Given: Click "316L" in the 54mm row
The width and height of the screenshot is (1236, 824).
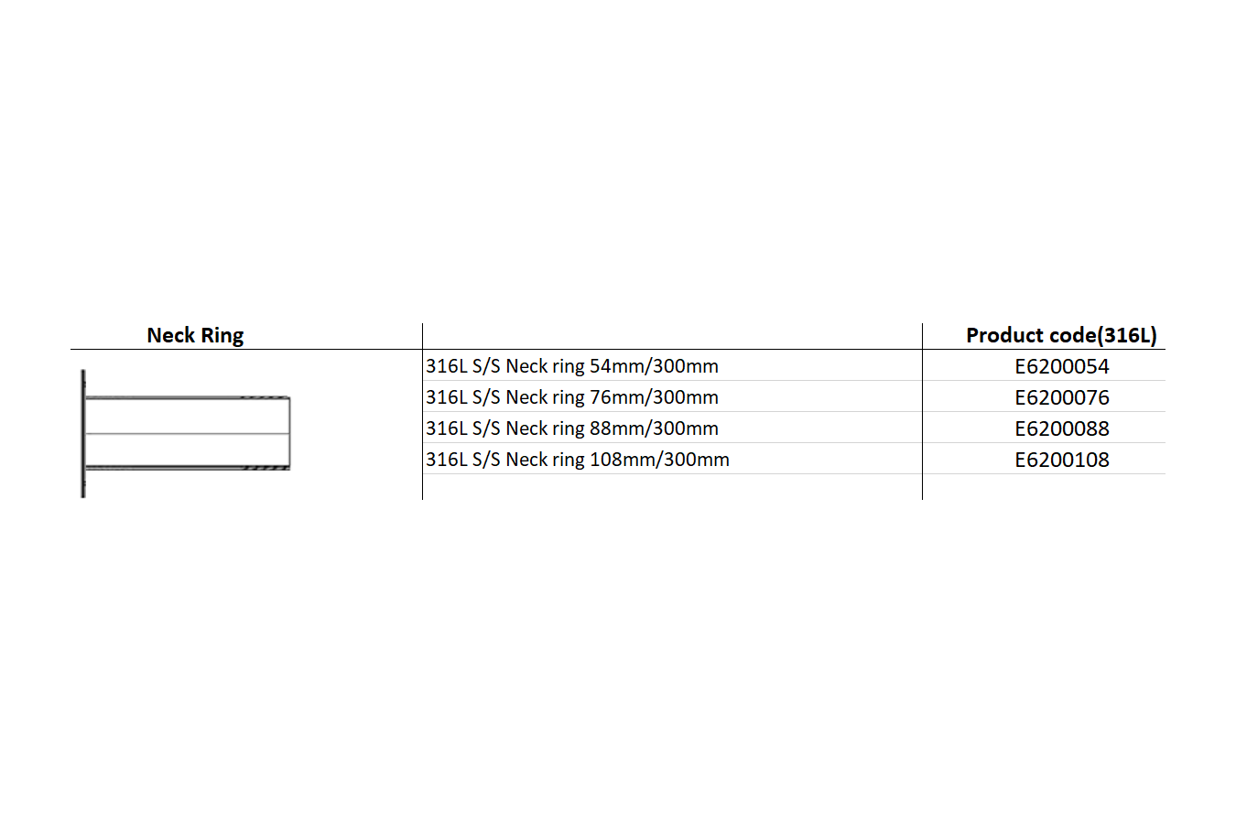Looking at the screenshot, I should click(447, 366).
